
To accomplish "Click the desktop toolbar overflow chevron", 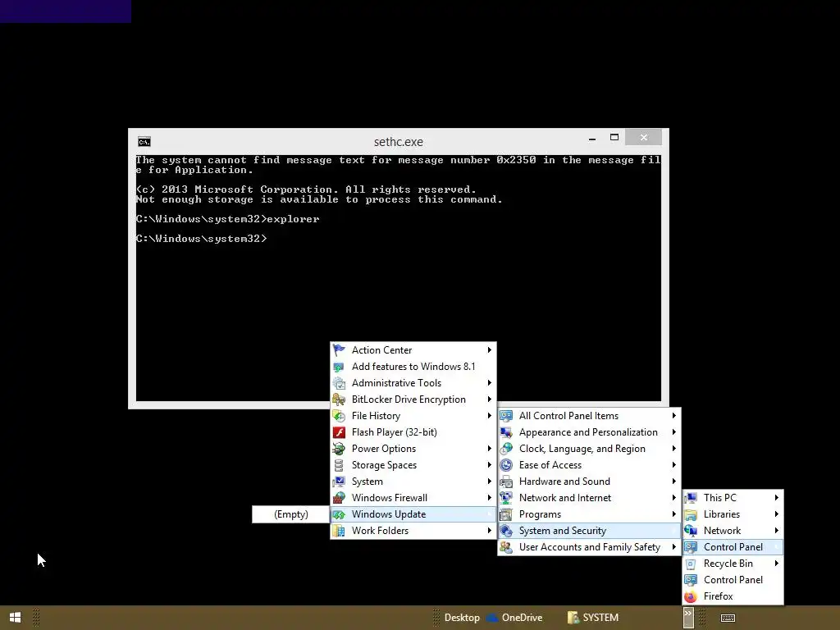I will click(x=688, y=618).
